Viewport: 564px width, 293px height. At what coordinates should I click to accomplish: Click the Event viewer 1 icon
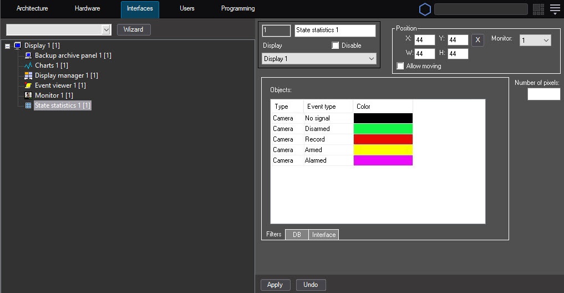(x=28, y=85)
